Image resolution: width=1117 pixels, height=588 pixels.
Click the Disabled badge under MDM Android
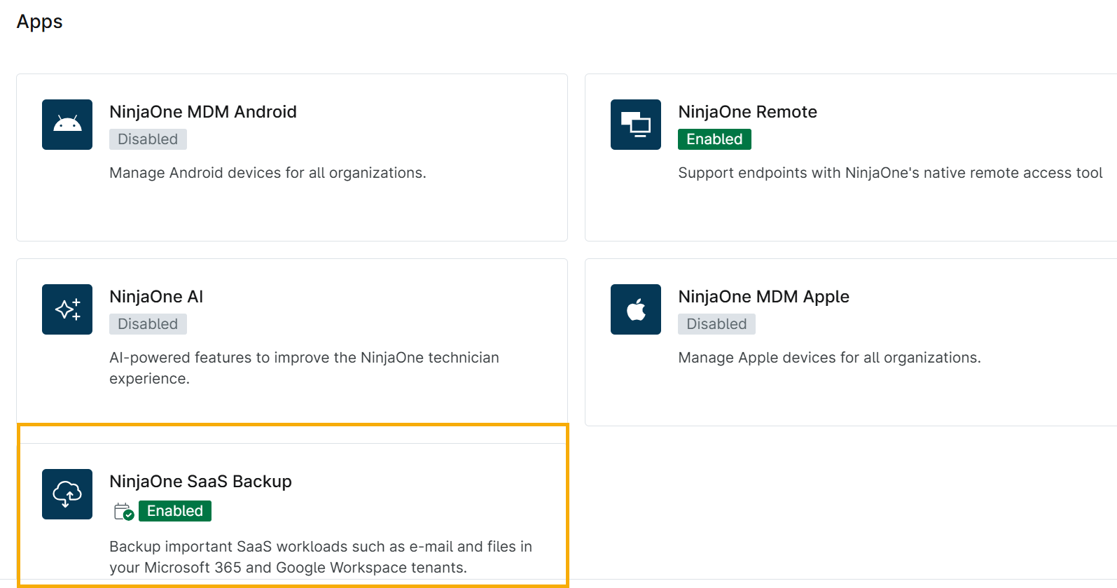[148, 139]
